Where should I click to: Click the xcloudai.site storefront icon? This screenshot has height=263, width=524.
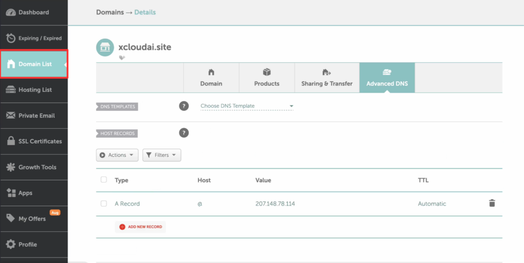(105, 47)
